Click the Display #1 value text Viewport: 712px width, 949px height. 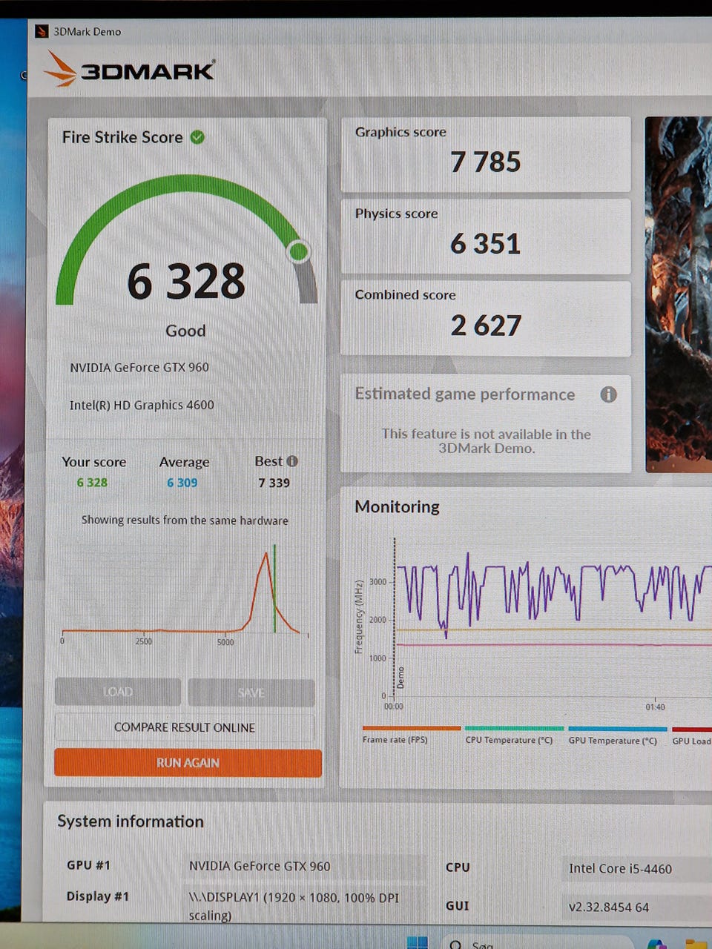coord(294,906)
